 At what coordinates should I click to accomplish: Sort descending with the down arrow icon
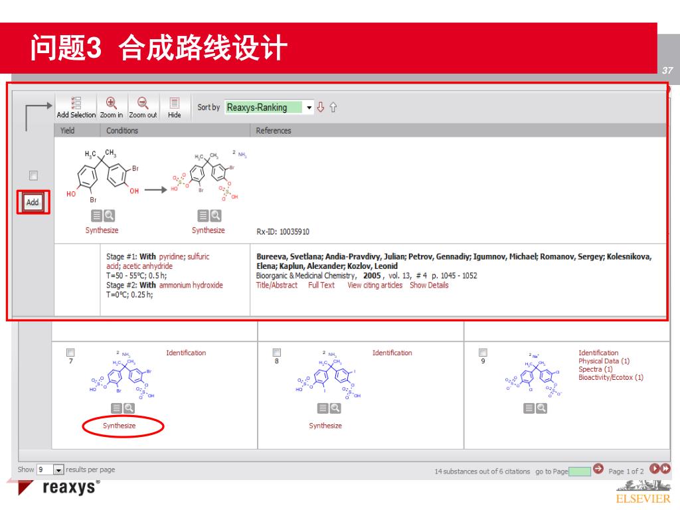321,107
